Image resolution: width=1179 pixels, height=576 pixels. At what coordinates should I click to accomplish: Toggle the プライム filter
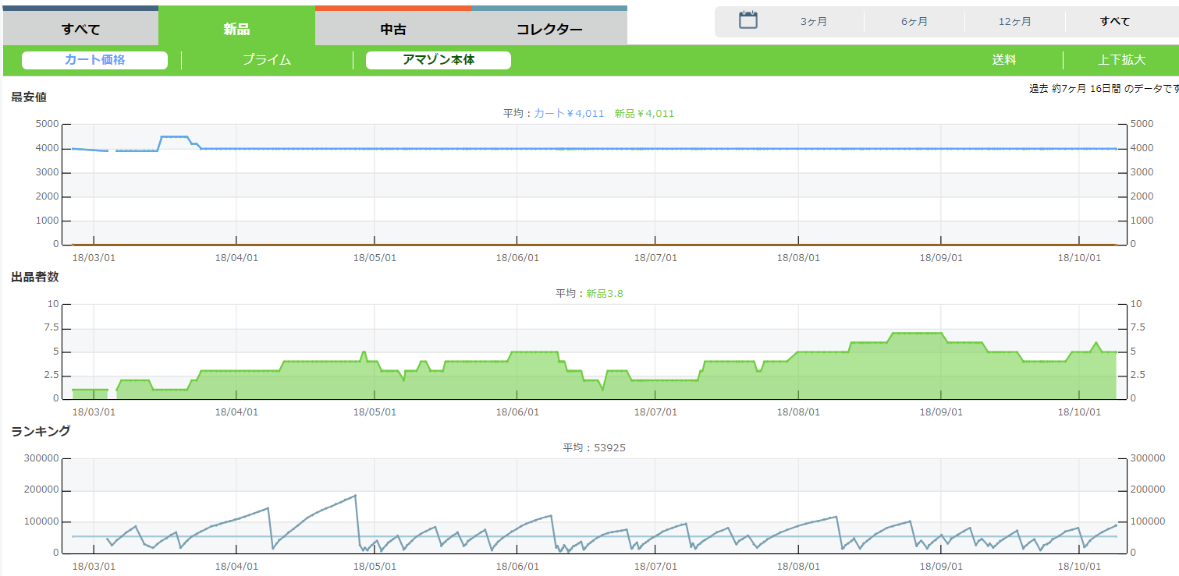[266, 60]
